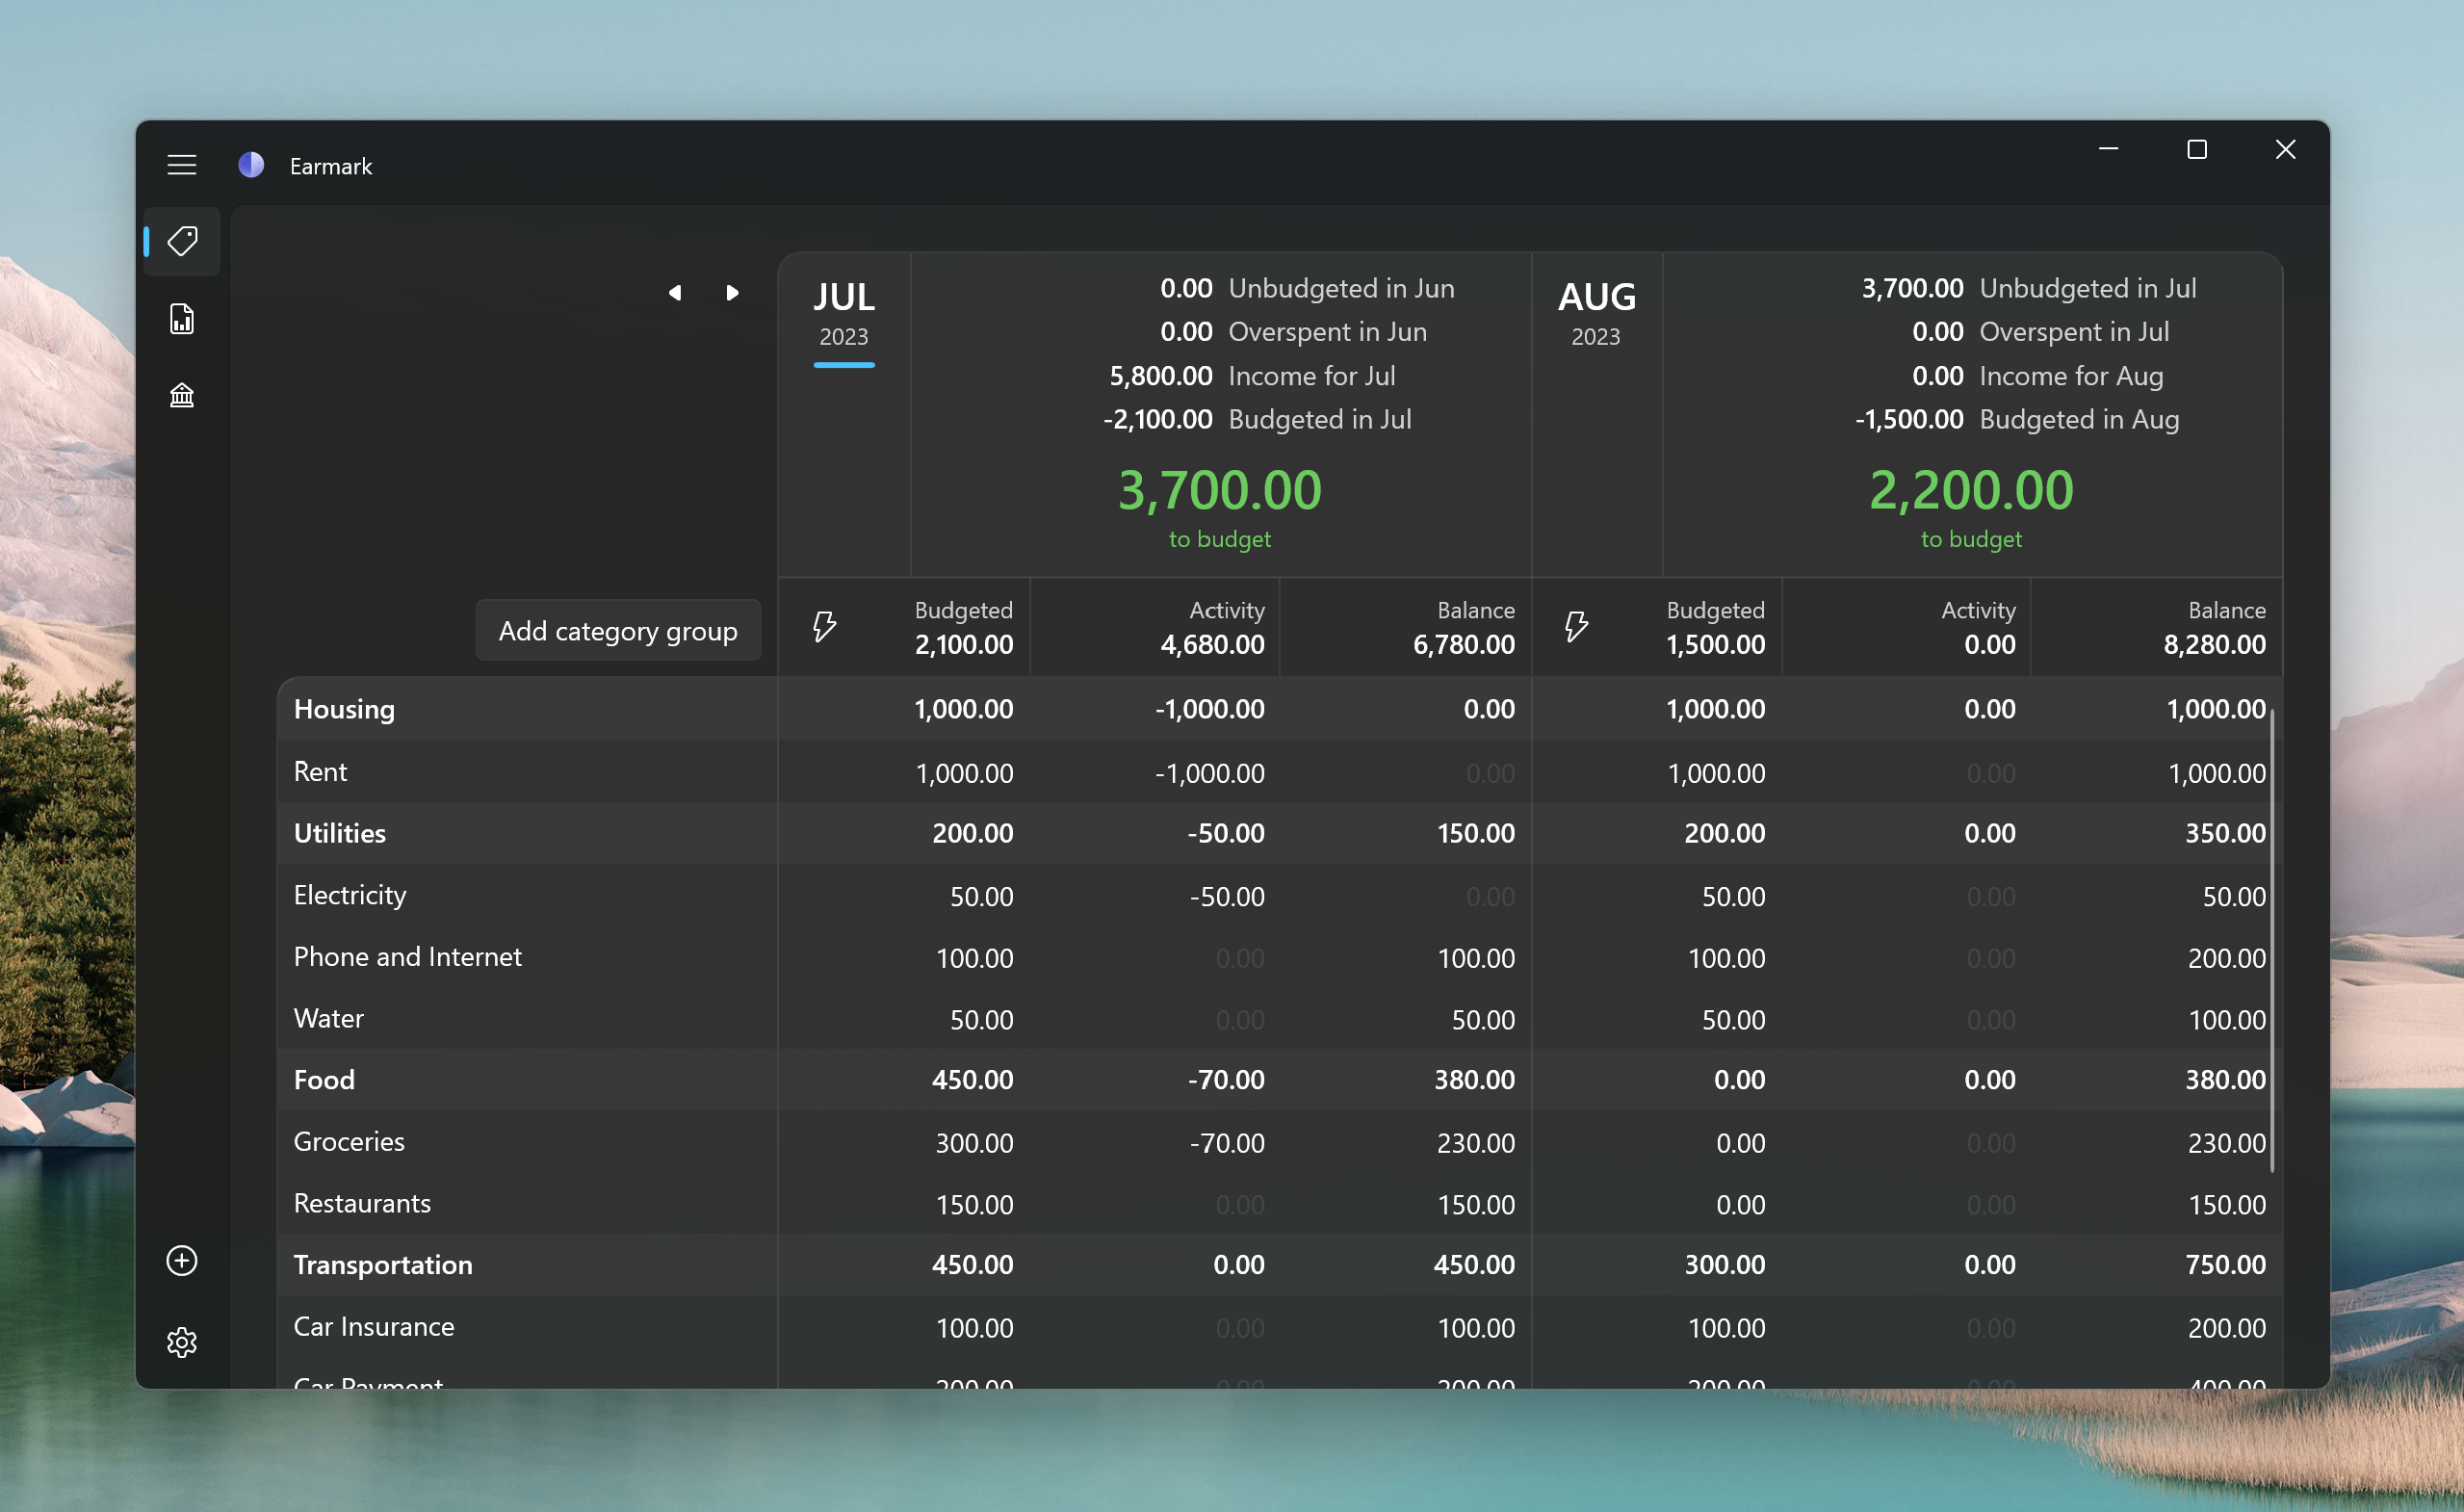Click the add plus circle icon
The height and width of the screenshot is (1512, 2464).
point(182,1260)
